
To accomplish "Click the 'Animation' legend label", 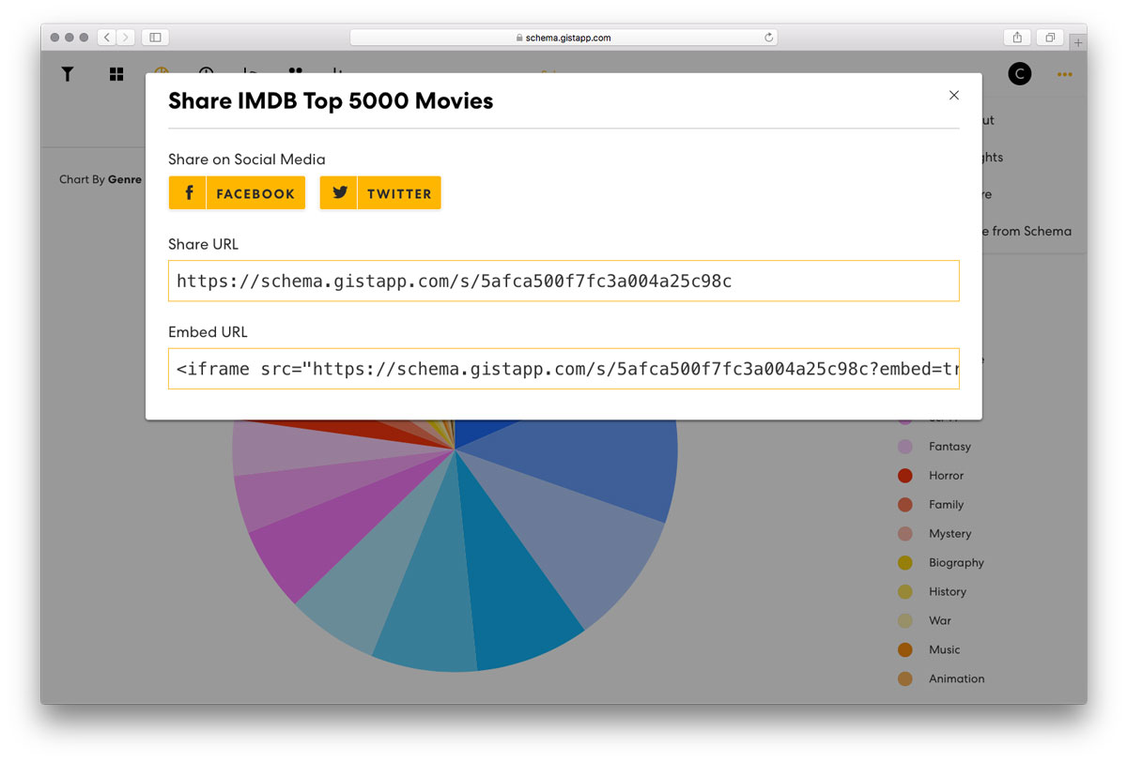I will click(x=957, y=679).
